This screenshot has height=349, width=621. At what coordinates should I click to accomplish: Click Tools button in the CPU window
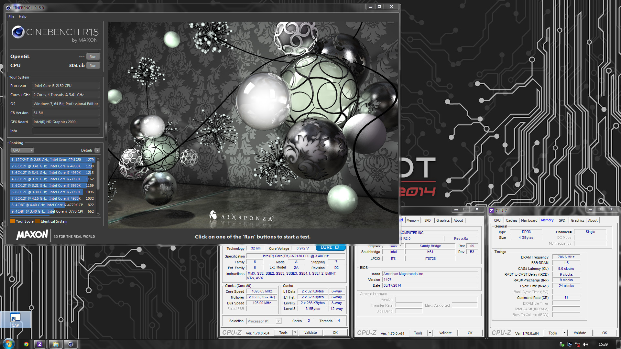click(283, 333)
